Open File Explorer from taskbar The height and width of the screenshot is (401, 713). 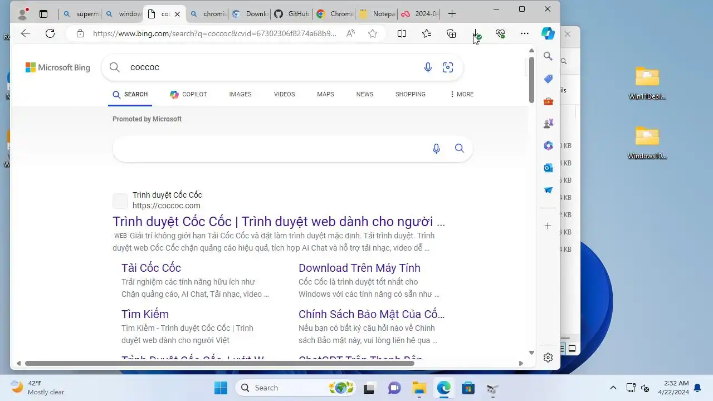pos(419,388)
